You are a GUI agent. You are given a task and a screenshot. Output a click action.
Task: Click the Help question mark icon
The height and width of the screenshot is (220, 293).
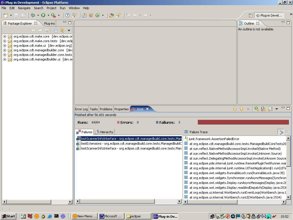pyautogui.click(x=68, y=15)
